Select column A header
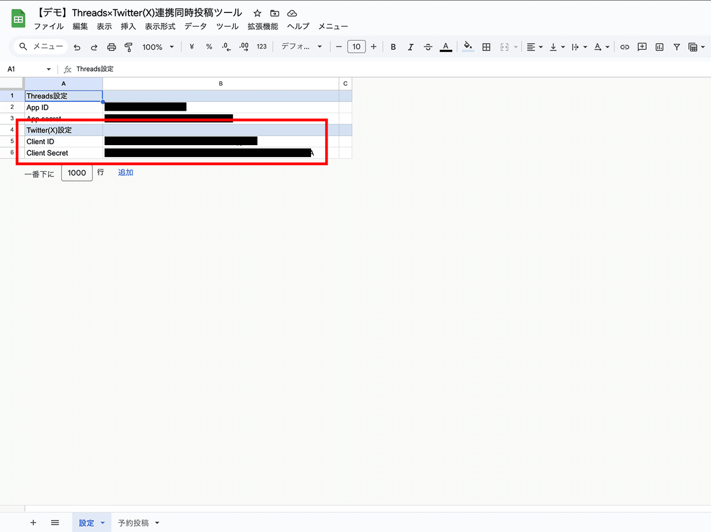 63,84
